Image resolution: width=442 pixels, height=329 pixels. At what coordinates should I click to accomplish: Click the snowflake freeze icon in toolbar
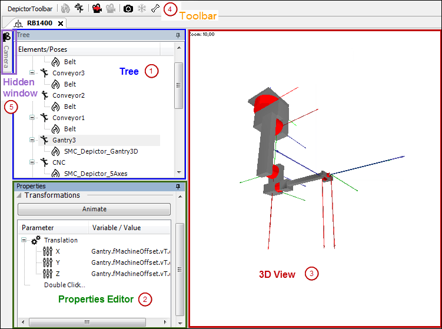142,9
